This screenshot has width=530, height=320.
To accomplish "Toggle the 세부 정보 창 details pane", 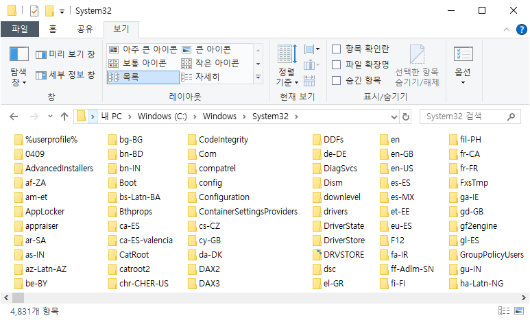I will 66,75.
